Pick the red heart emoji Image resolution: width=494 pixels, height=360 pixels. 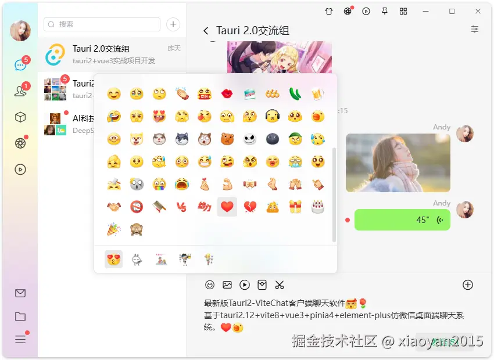[x=227, y=207]
